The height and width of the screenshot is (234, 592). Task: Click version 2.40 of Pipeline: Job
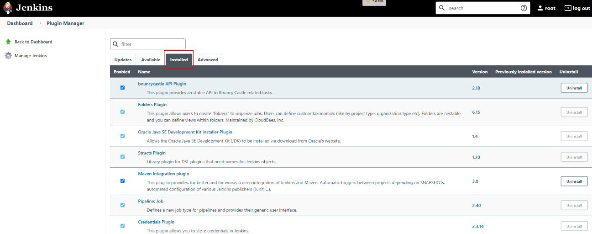(477, 205)
